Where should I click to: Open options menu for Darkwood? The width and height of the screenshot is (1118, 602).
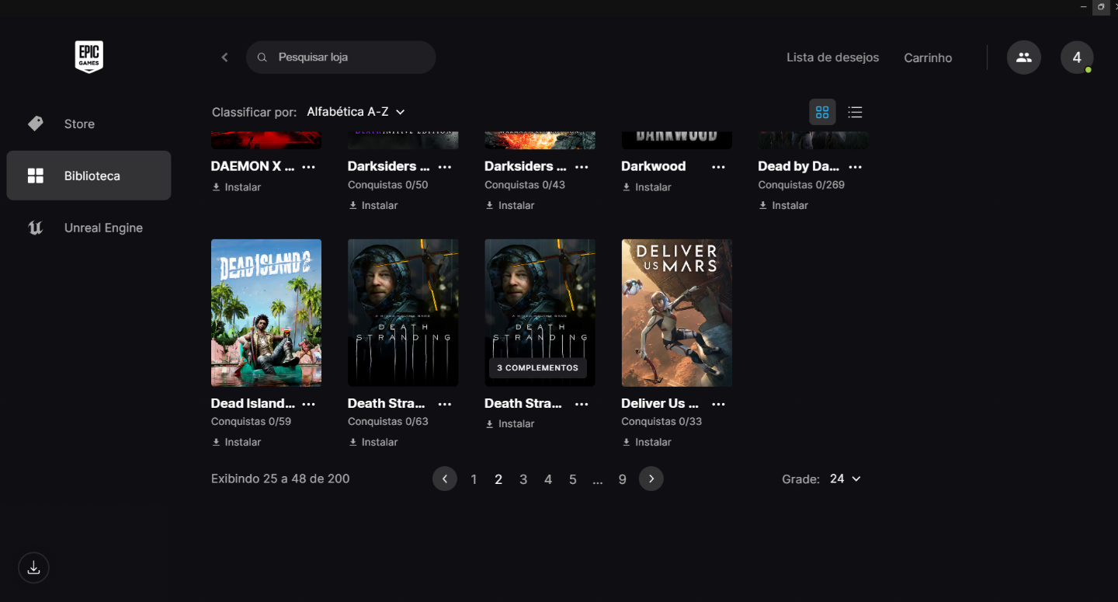click(718, 166)
